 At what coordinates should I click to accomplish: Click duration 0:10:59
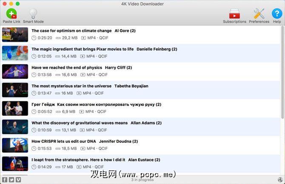click(x=45, y=130)
